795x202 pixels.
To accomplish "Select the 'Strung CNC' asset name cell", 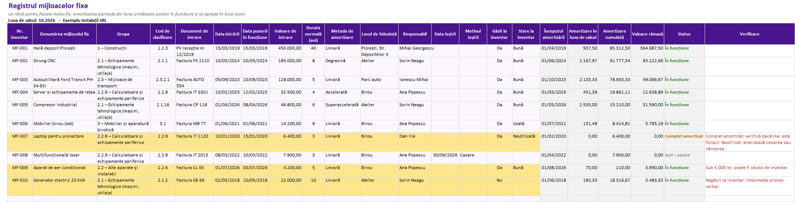I will pyautogui.click(x=64, y=67).
